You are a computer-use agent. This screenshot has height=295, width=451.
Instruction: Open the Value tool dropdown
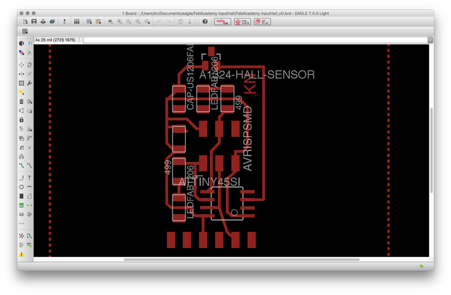[x=30, y=129]
